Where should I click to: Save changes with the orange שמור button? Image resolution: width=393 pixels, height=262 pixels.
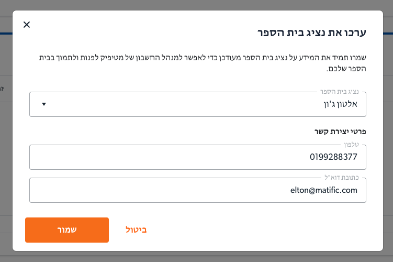click(x=67, y=230)
